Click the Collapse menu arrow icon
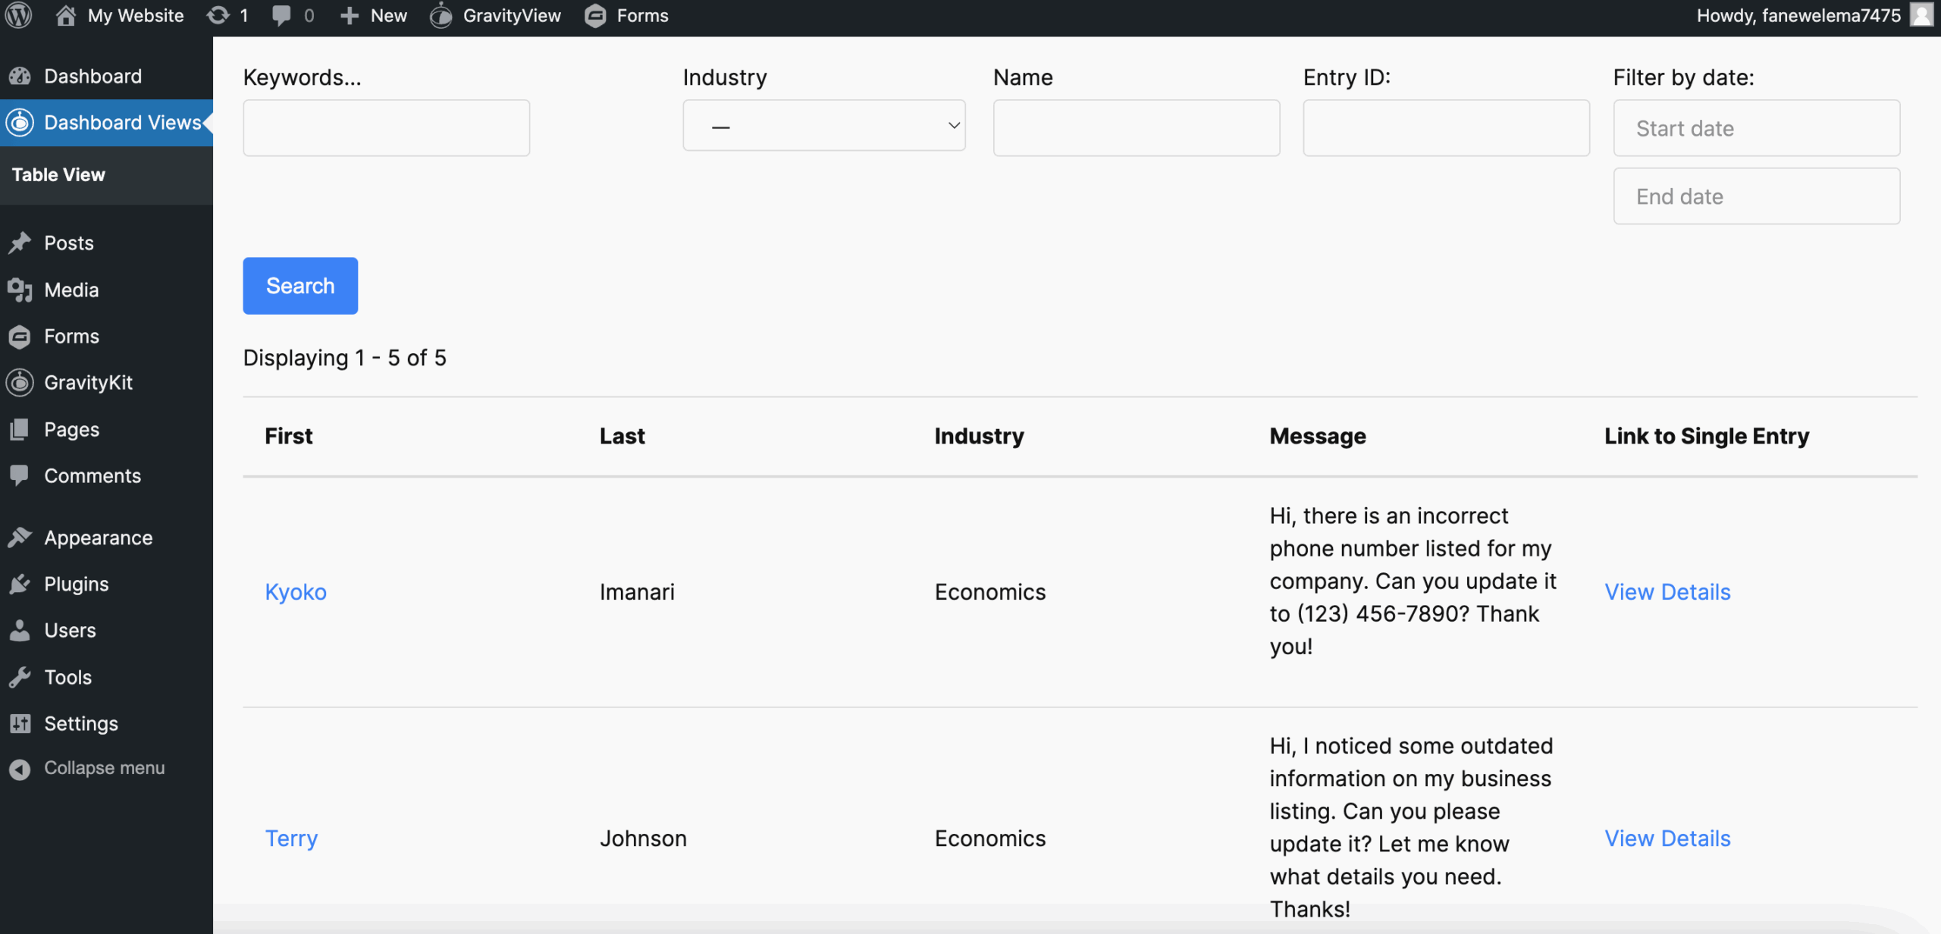Image resolution: width=1941 pixels, height=934 pixels. tap(20, 769)
